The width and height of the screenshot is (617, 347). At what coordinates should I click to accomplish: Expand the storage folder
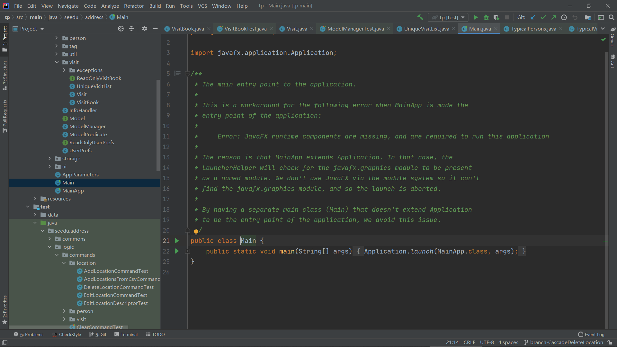pos(49,158)
